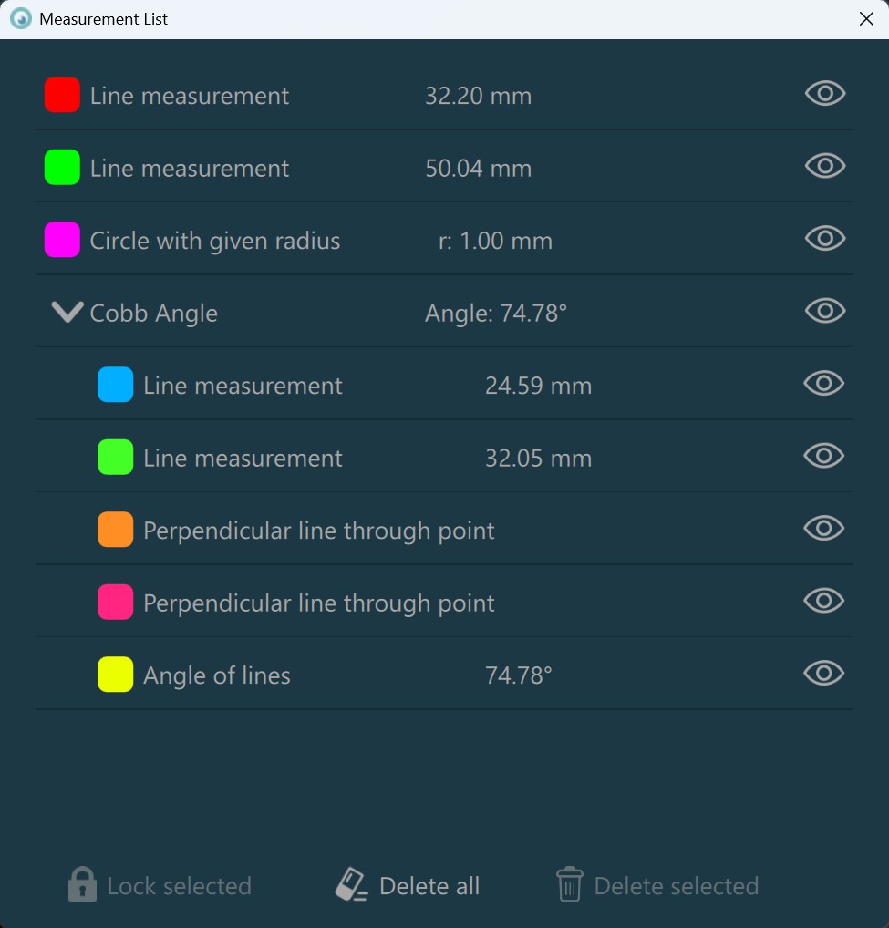Toggle visibility of the Cobb Angle group

(825, 311)
